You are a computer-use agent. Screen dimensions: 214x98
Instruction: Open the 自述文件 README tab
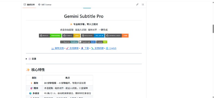[29, 5]
